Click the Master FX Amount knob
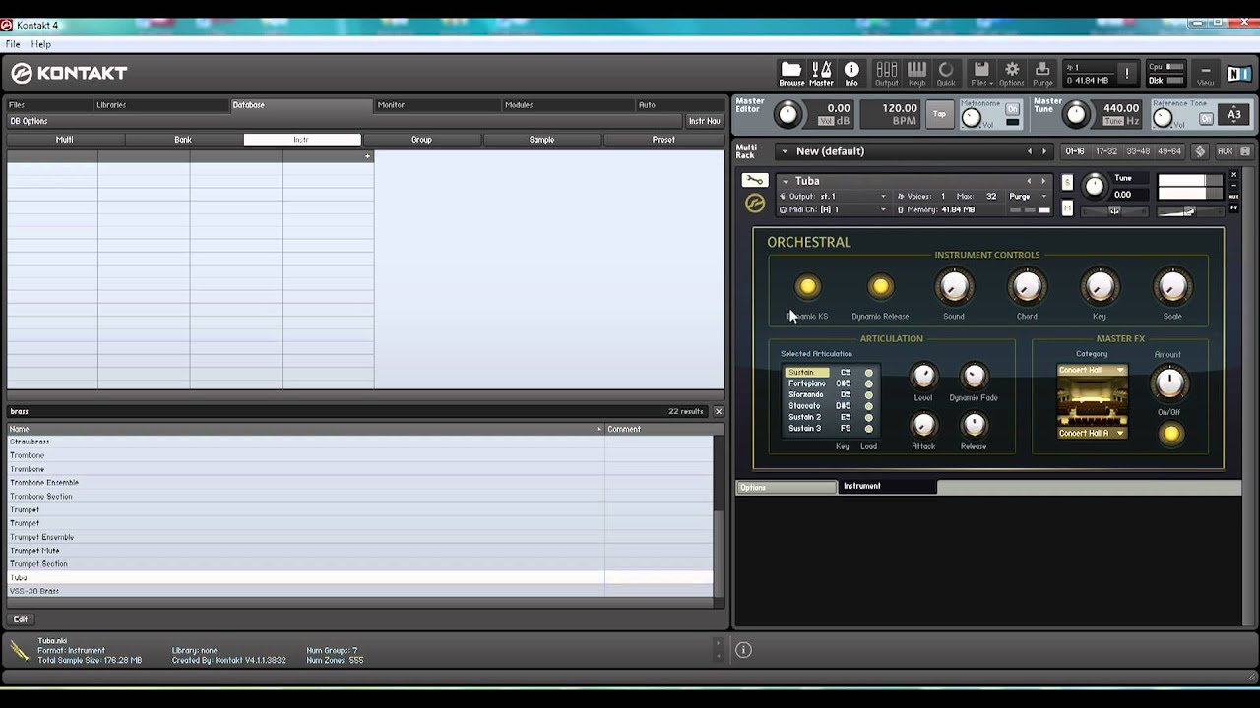Screen dimensions: 1260x708 pyautogui.click(x=1169, y=382)
